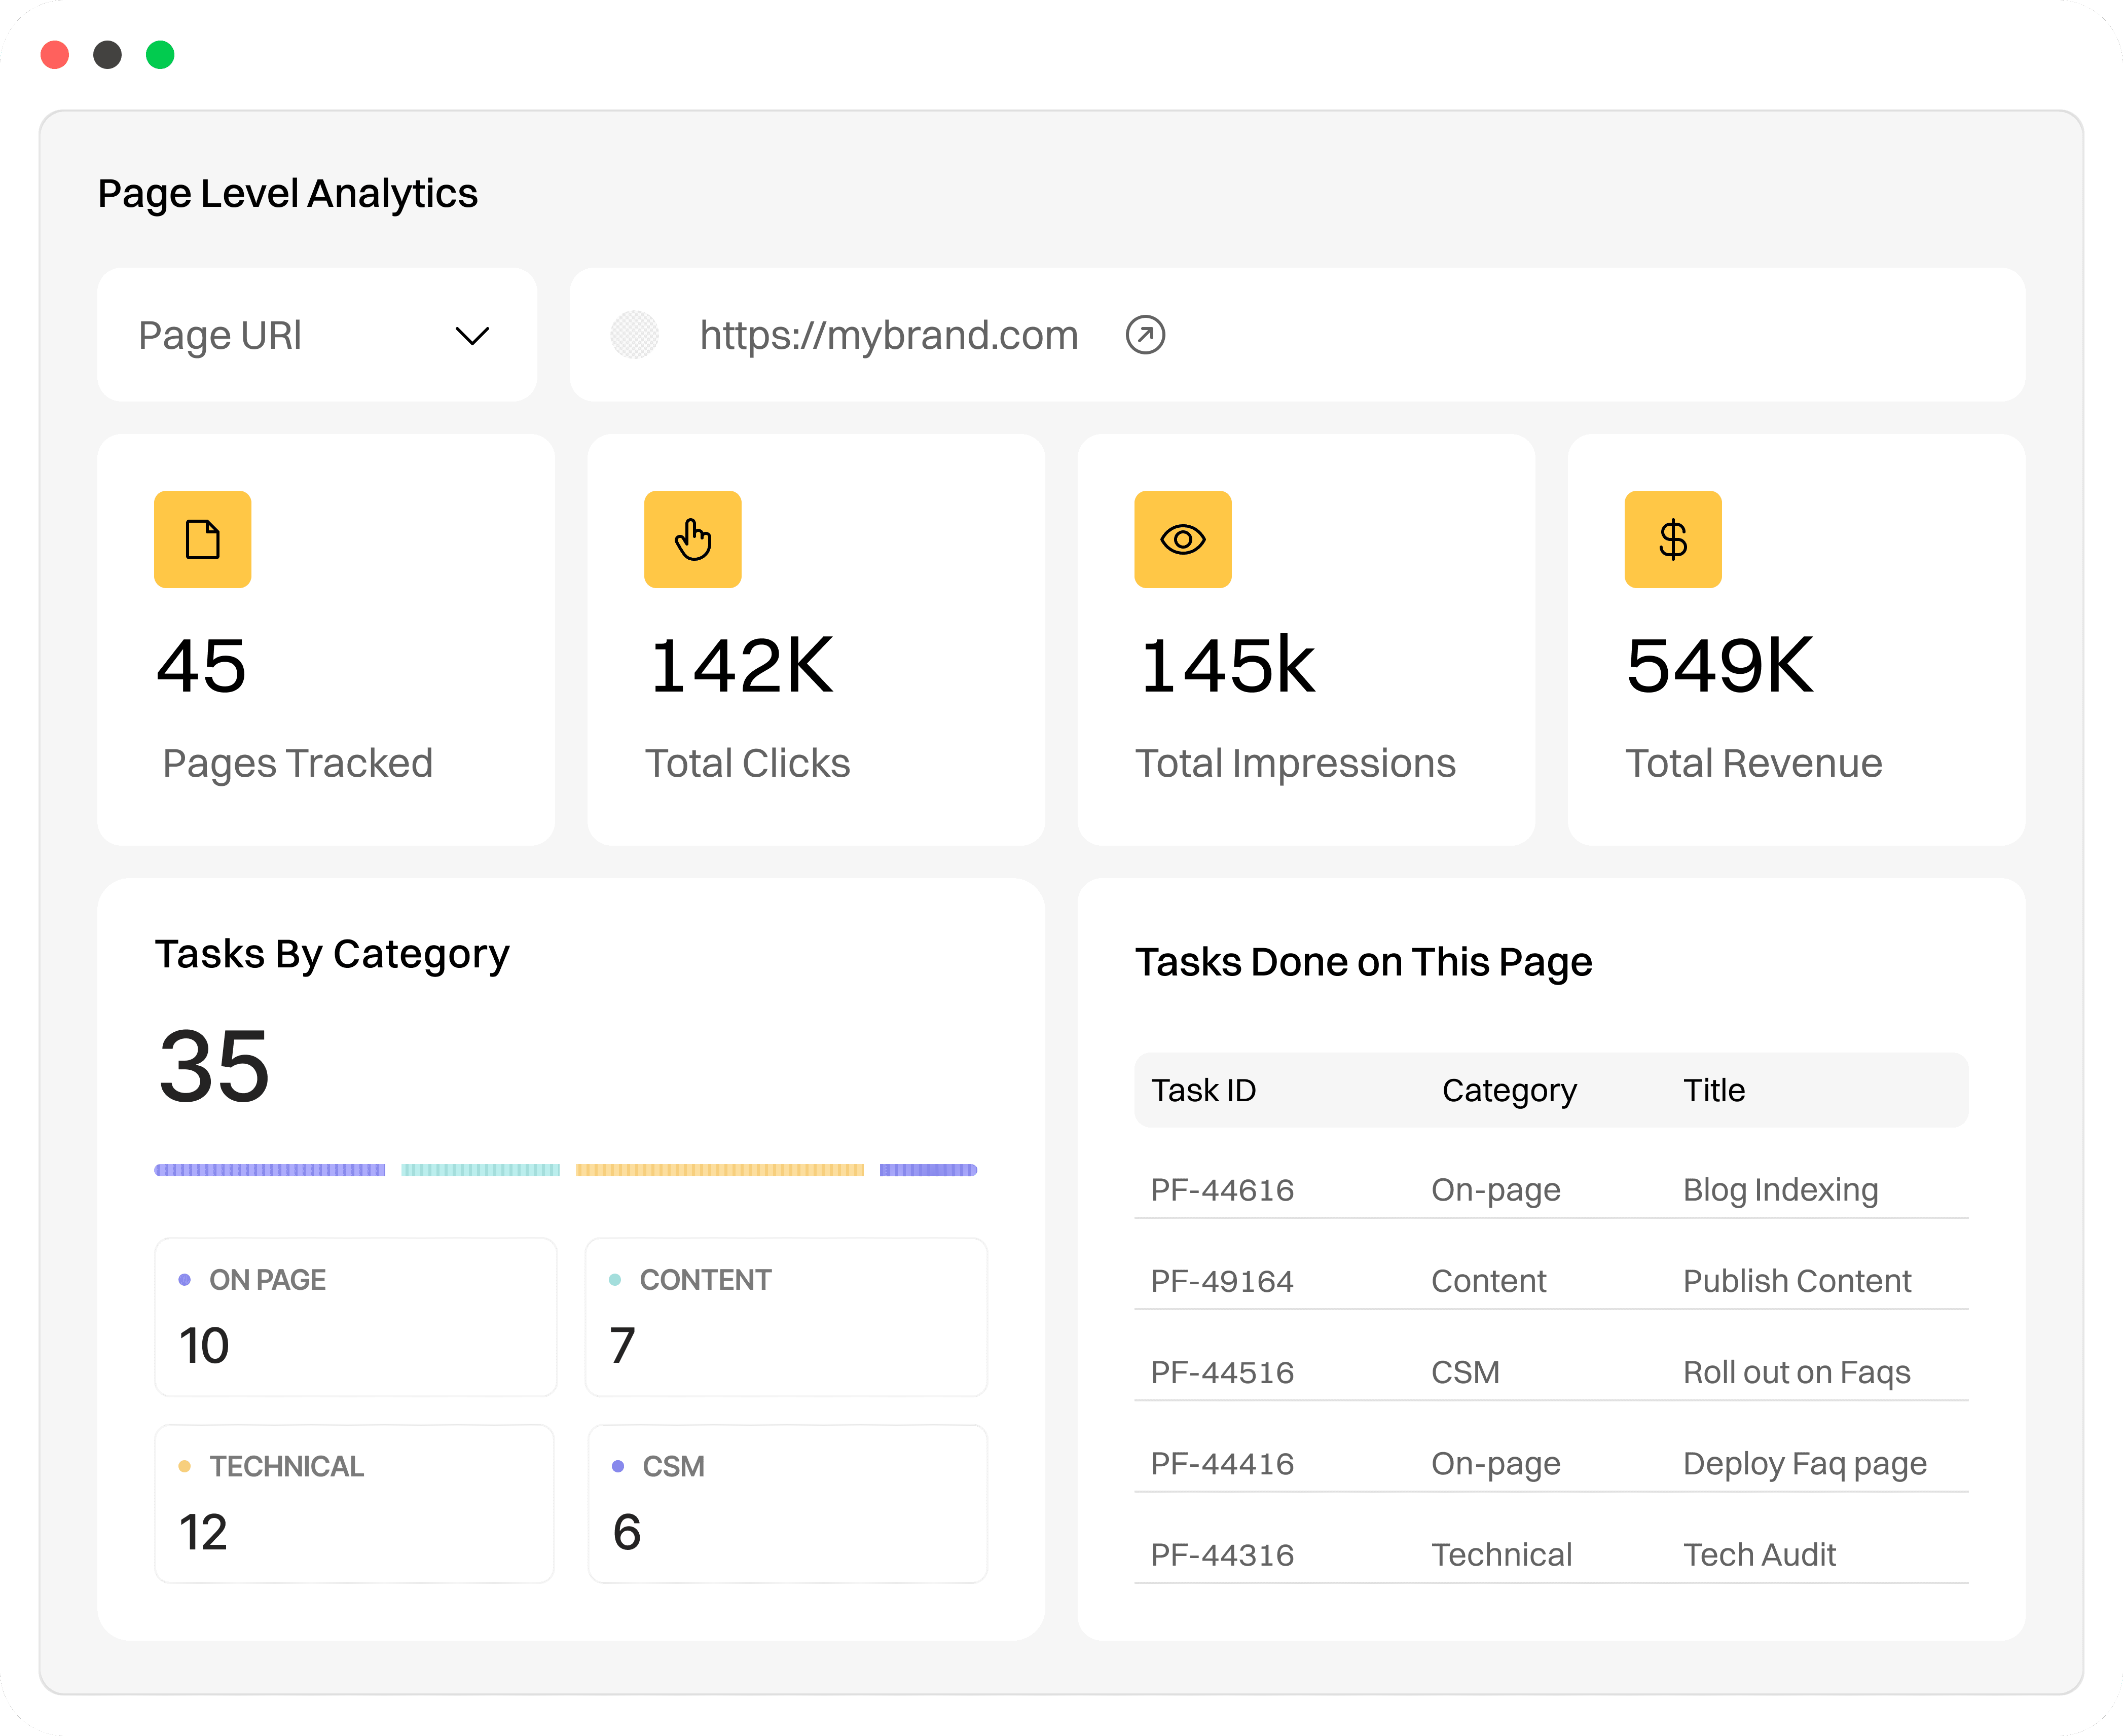Open task PF-44316 Tech Audit row
The image size is (2123, 1736).
pos(1550,1555)
